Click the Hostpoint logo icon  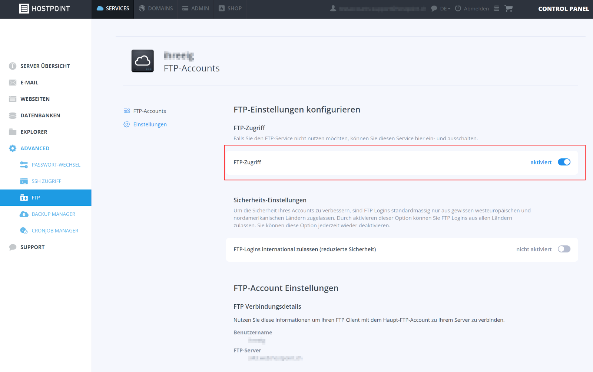[24, 9]
